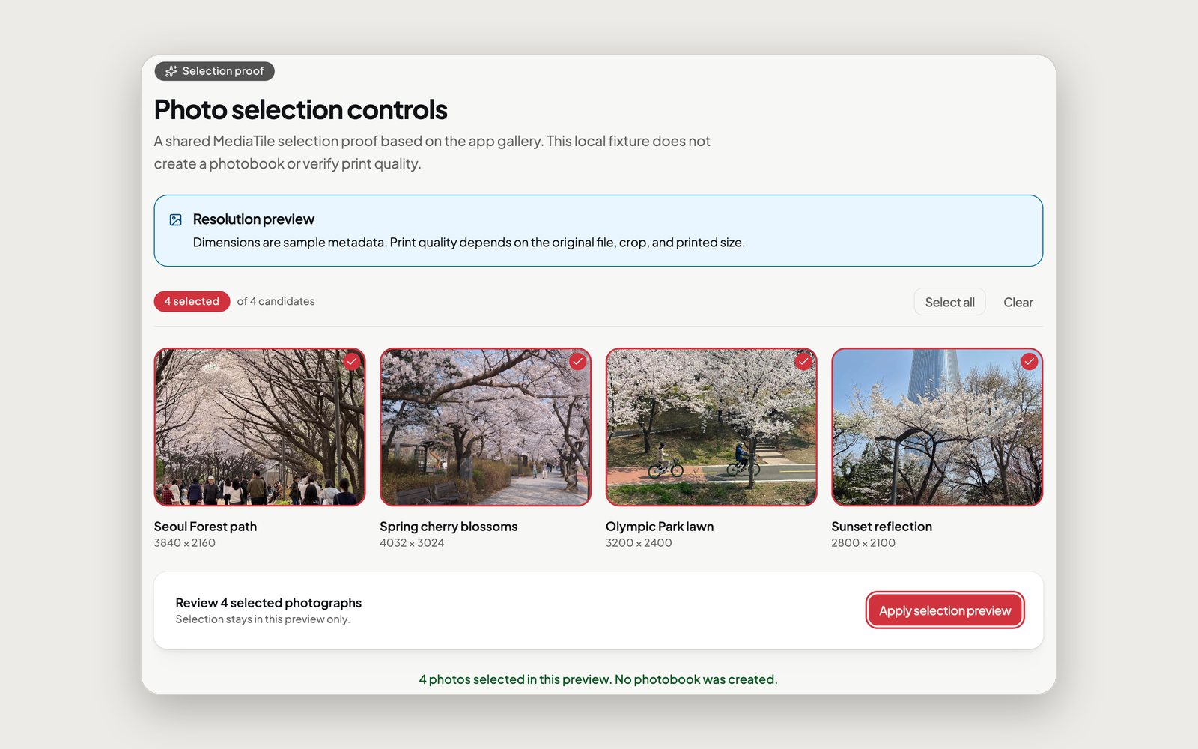
Task: Click the image icon beside Resolution preview
Action: coord(176,219)
